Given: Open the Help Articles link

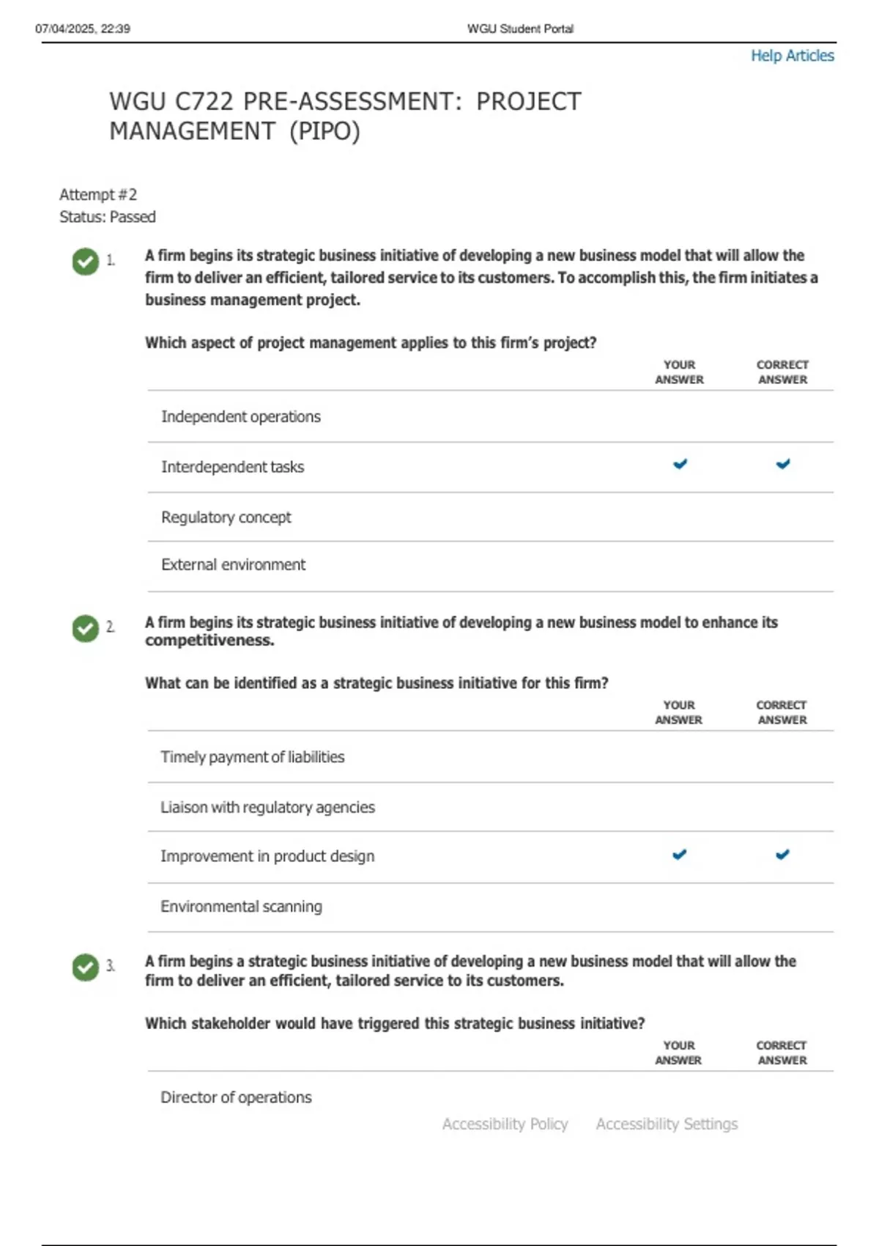Looking at the screenshot, I should click(x=792, y=56).
